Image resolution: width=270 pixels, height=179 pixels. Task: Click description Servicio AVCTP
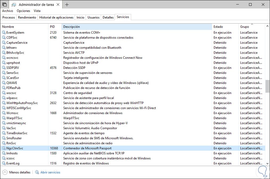(74, 53)
